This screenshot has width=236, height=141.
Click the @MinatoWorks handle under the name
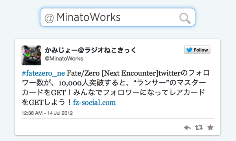tap(64, 59)
